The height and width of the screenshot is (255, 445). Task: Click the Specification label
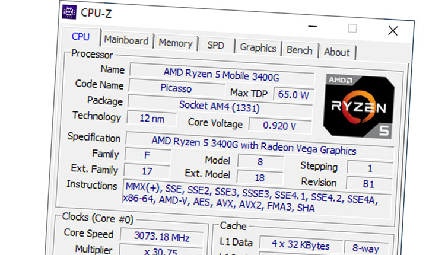point(94,138)
